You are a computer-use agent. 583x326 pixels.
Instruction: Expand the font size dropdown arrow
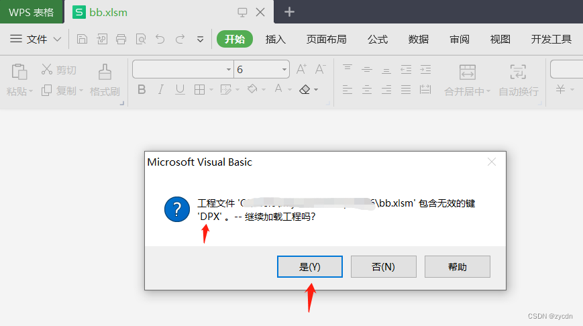point(284,70)
